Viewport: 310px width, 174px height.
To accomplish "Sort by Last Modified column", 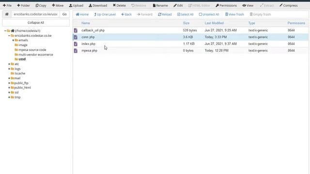I will 214,23.
